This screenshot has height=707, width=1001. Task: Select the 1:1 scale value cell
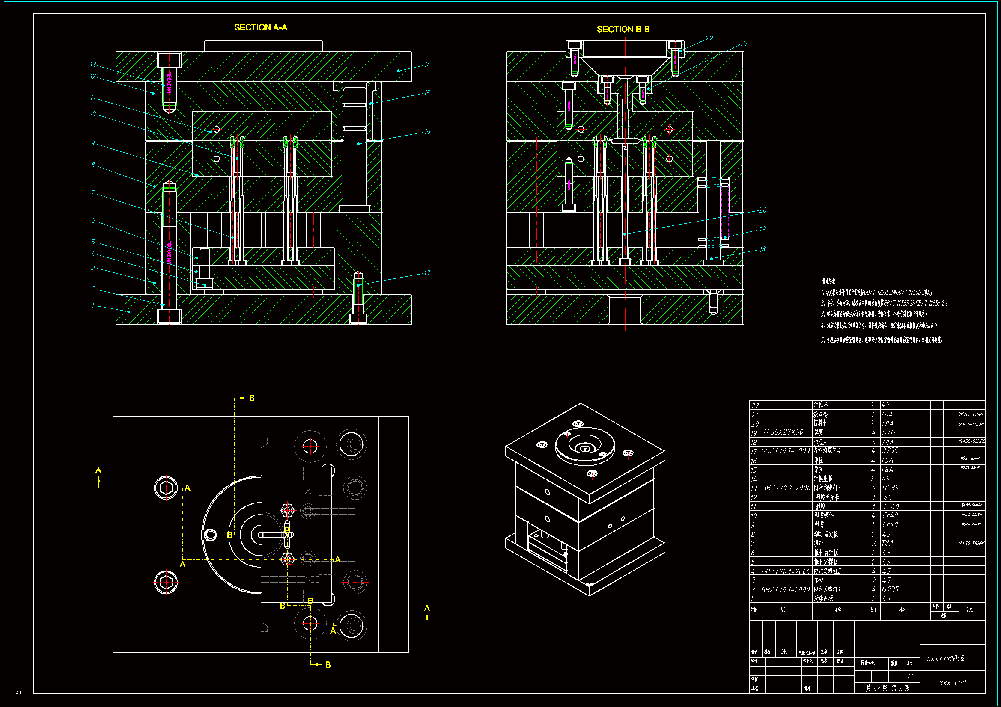tap(910, 676)
